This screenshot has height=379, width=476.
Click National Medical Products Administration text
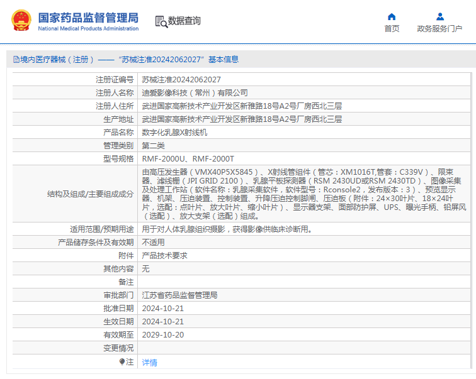88,28
